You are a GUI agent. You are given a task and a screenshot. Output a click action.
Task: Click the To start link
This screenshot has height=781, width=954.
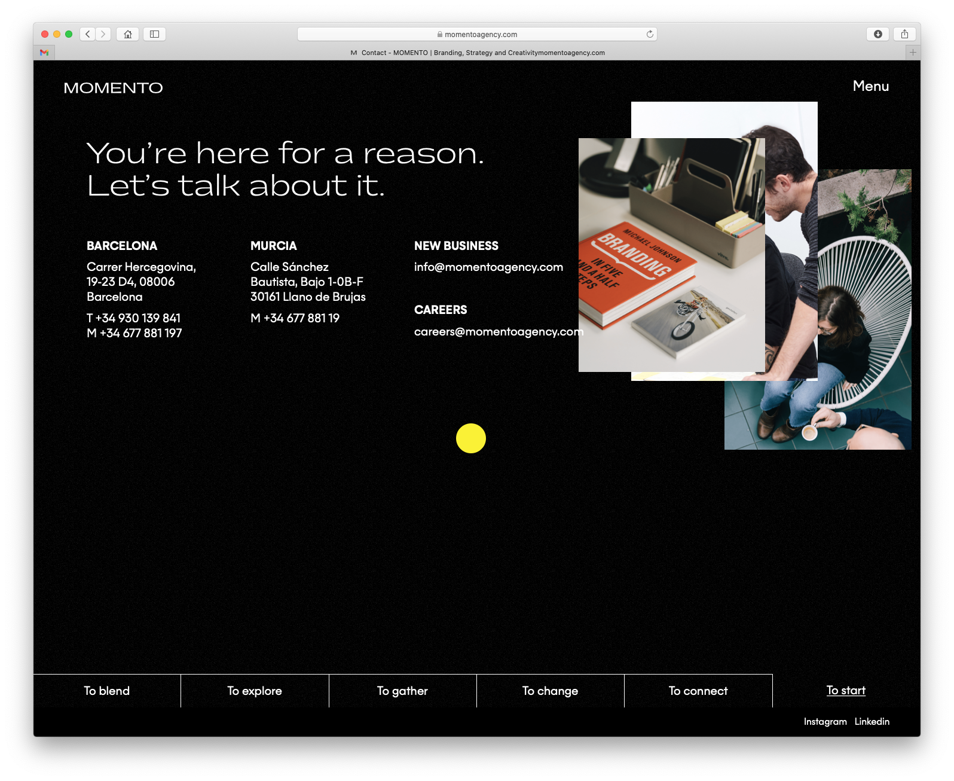(845, 690)
